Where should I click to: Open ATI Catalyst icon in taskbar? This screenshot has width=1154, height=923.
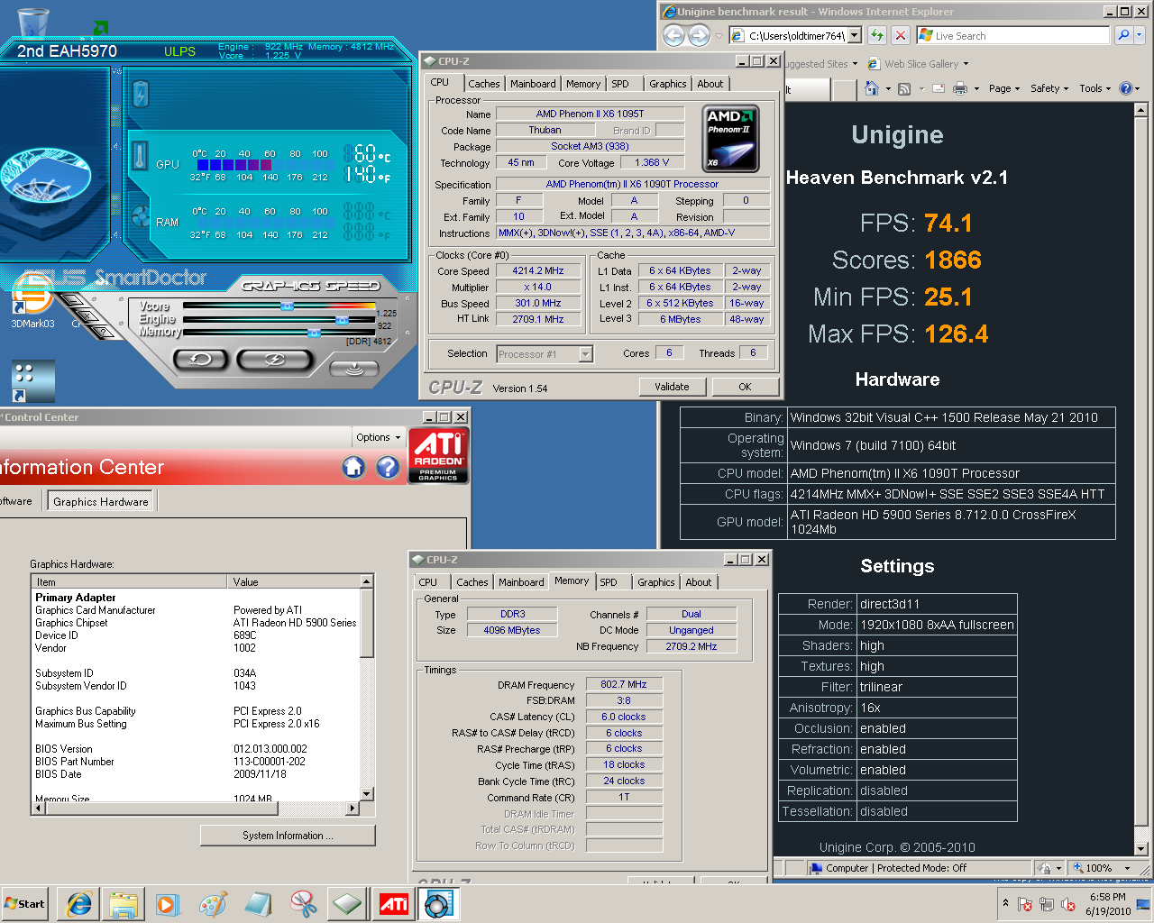pos(394,904)
